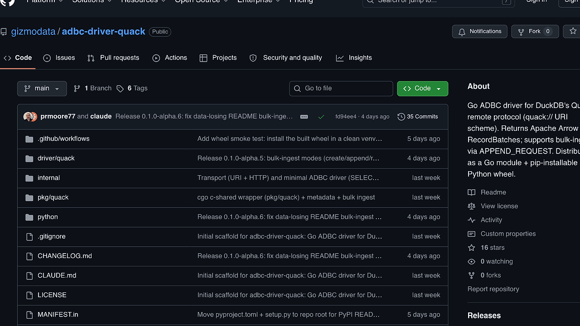Open the gizmodata owner link
This screenshot has width=580, height=326.
tap(33, 32)
